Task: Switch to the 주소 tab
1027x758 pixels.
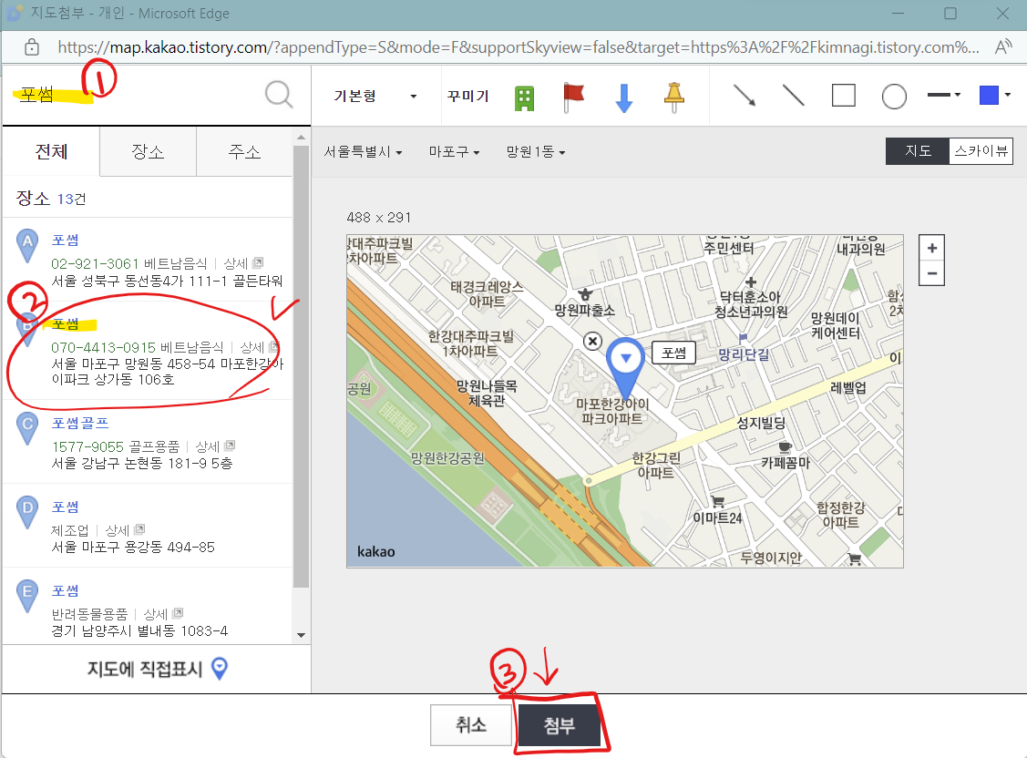Action: tap(244, 152)
